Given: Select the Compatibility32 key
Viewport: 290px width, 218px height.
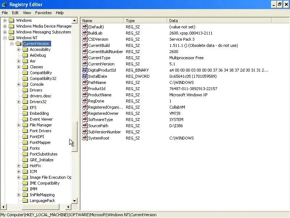Looking at the screenshot, I should coord(43,78).
